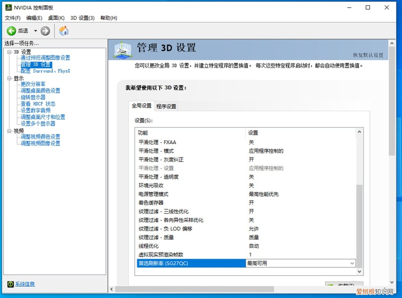The image size is (402, 298).
Task: Open the 帮助(H) menu
Action: point(108,18)
